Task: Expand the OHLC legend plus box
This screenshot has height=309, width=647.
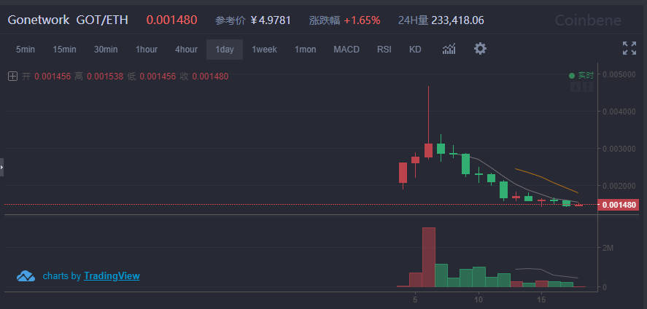Action: 12,76
